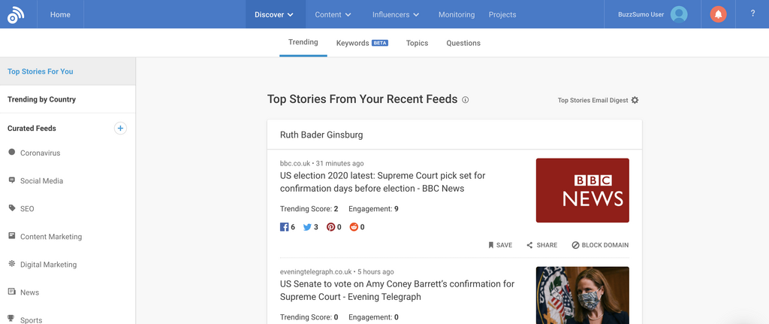Open the US Senate Amy Coney Barrett article
Image resolution: width=769 pixels, height=324 pixels.
coord(397,290)
